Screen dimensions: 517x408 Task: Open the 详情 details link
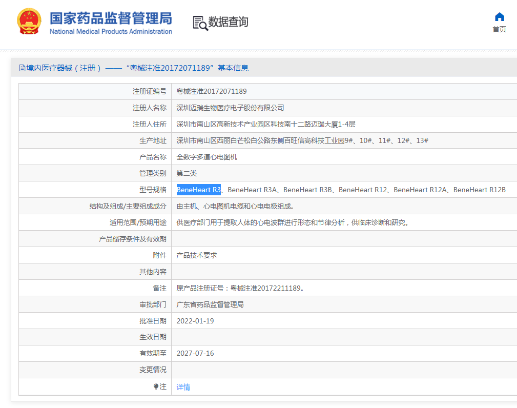tap(183, 386)
